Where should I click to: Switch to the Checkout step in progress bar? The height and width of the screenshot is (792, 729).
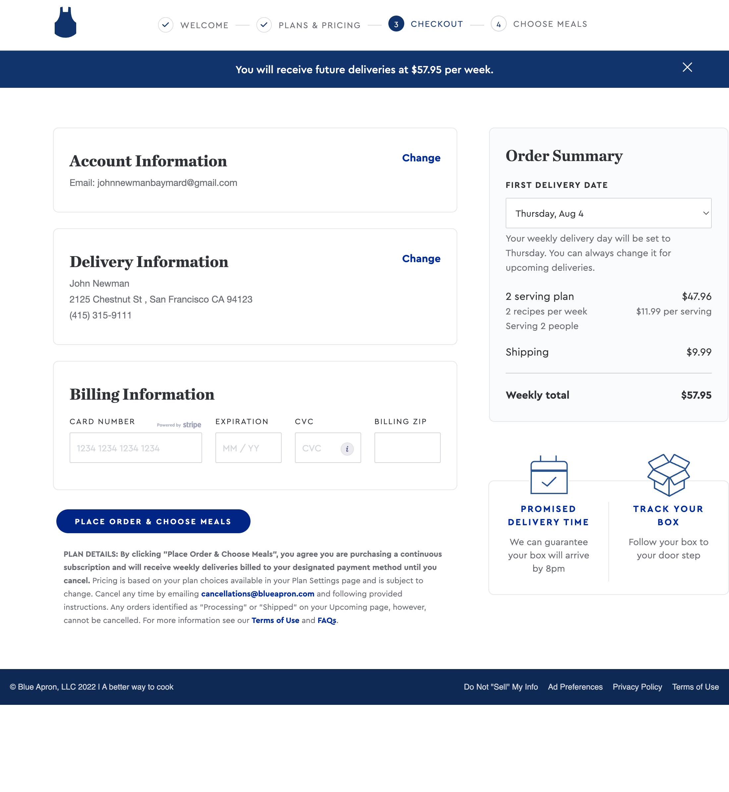point(437,24)
